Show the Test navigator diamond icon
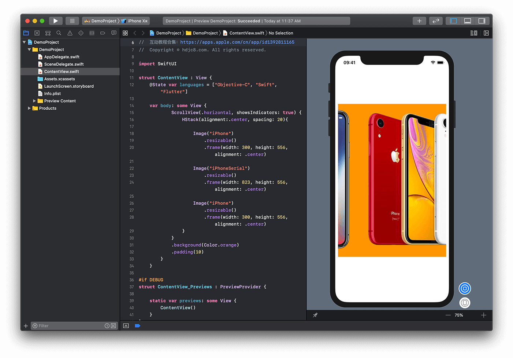 81,33
